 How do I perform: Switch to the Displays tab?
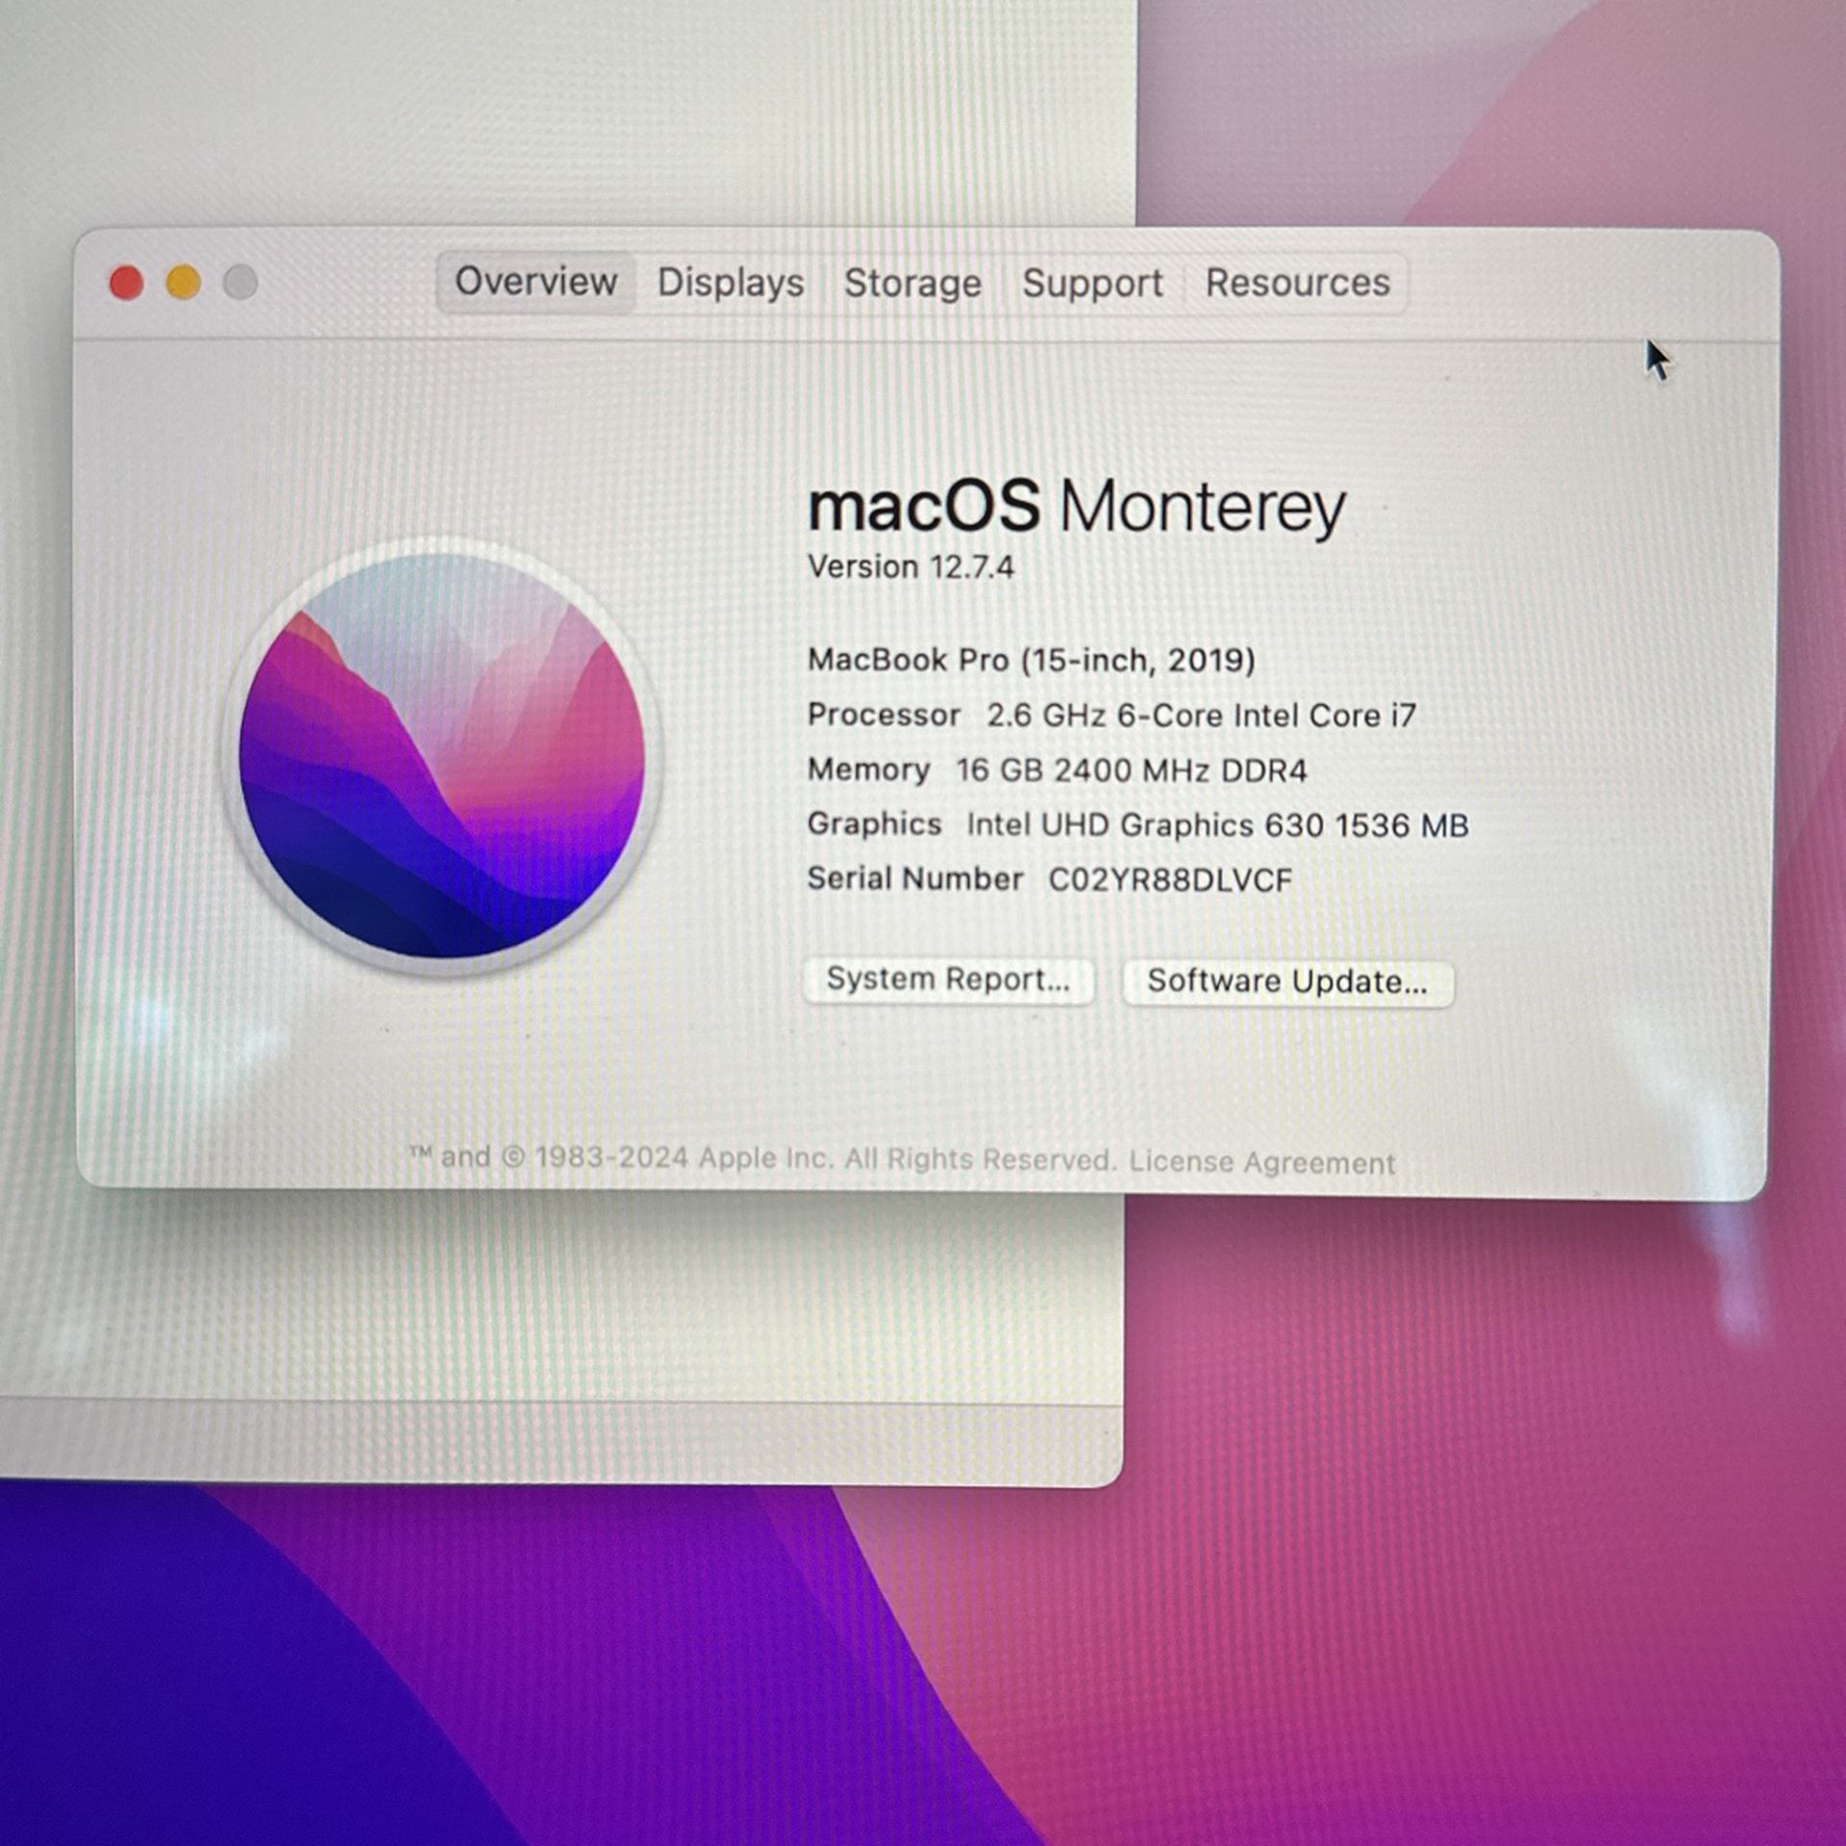point(732,282)
